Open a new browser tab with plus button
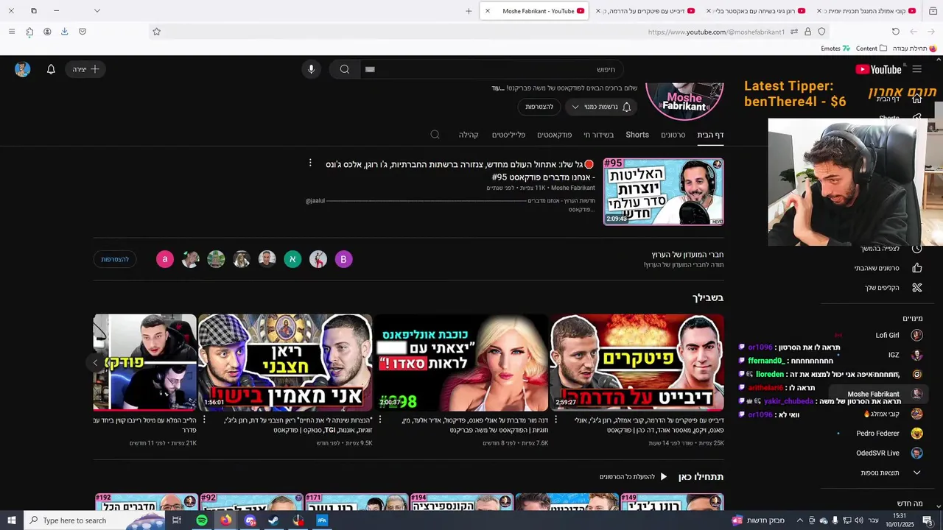The image size is (943, 530). 469,11
